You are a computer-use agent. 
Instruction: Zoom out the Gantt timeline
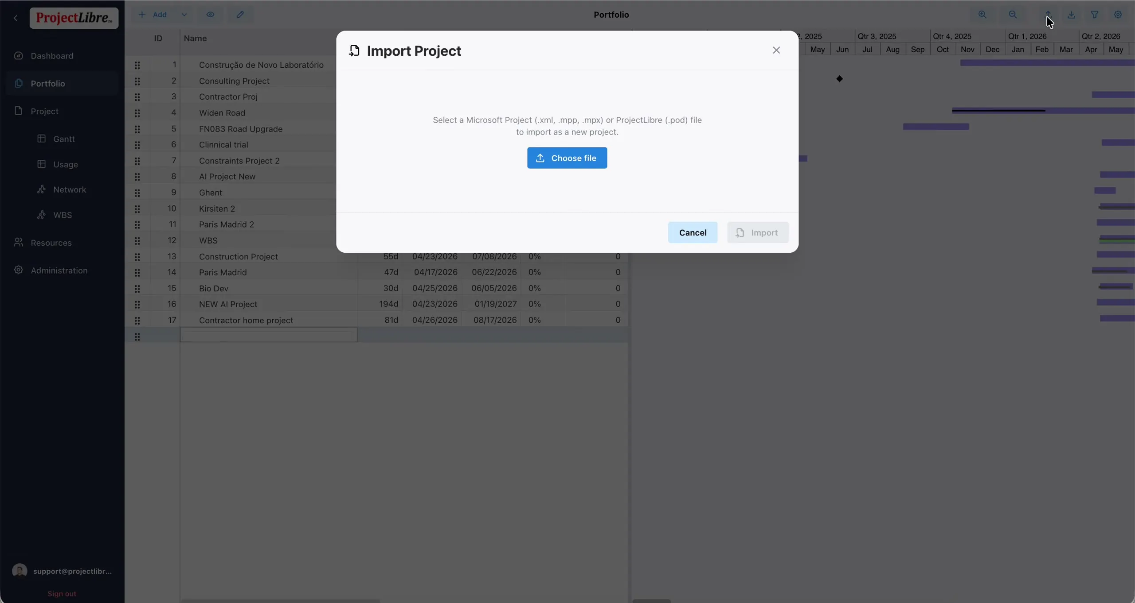tap(1012, 15)
